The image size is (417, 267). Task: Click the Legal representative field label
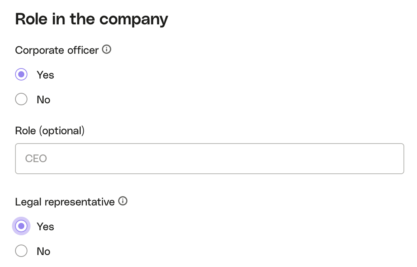pyautogui.click(x=64, y=202)
